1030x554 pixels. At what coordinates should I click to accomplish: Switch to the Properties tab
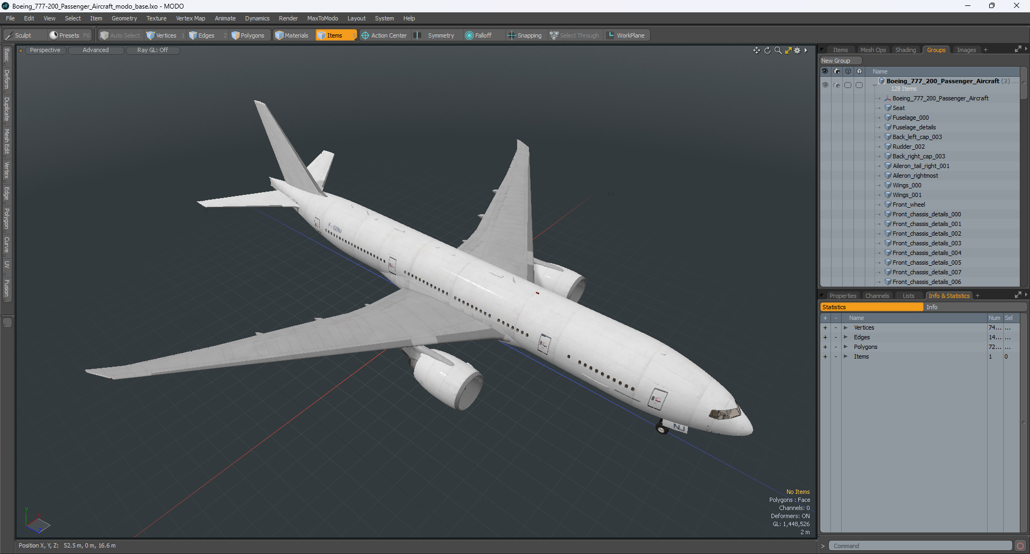(x=843, y=296)
